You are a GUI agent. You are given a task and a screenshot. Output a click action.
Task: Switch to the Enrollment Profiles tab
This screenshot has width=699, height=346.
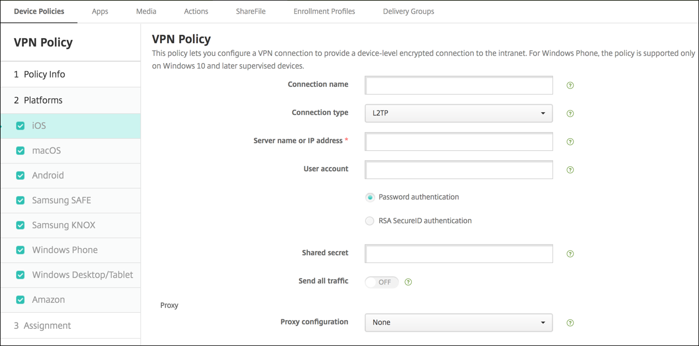324,11
